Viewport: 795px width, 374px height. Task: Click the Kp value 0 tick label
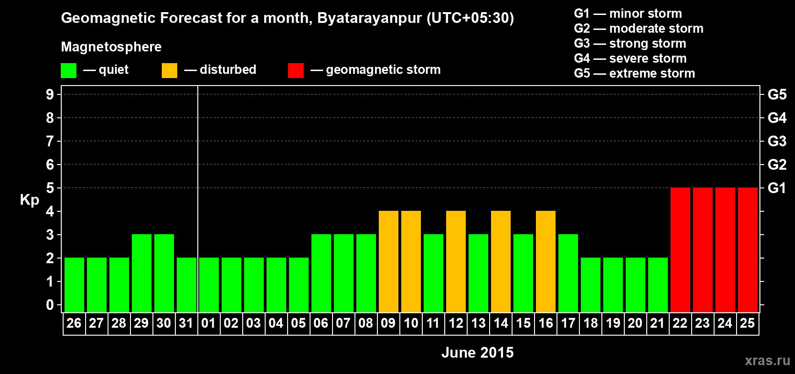point(50,305)
